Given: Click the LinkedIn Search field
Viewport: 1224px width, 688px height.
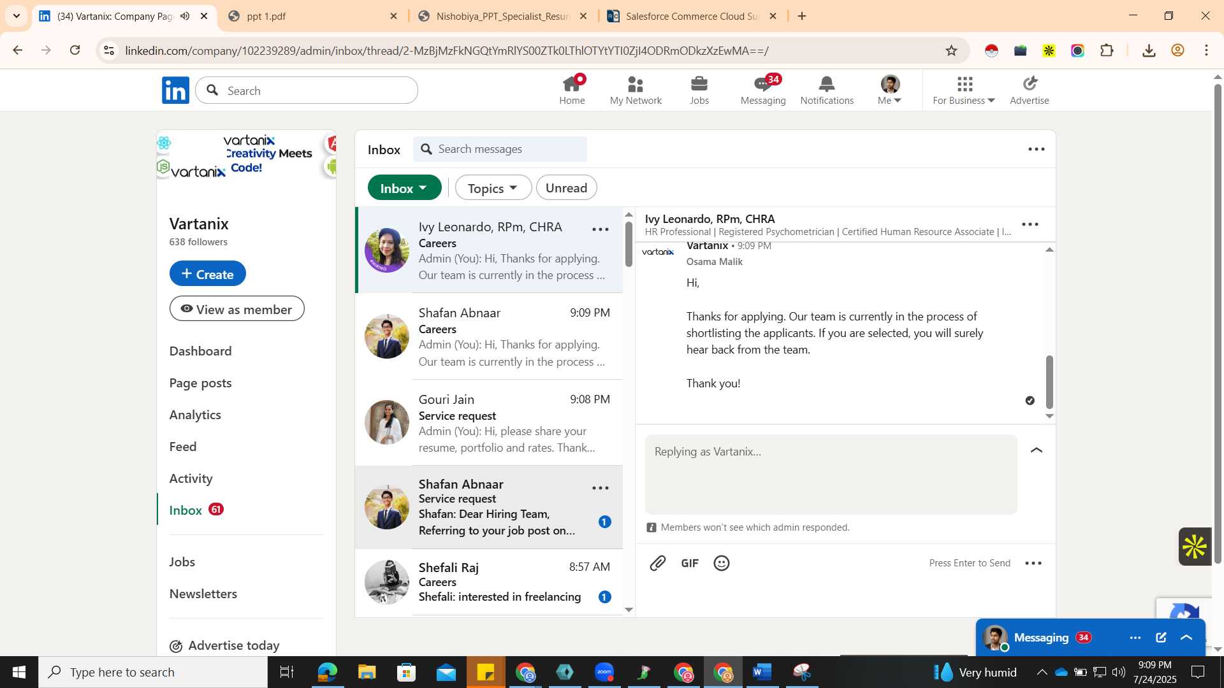Looking at the screenshot, I should click(x=307, y=90).
